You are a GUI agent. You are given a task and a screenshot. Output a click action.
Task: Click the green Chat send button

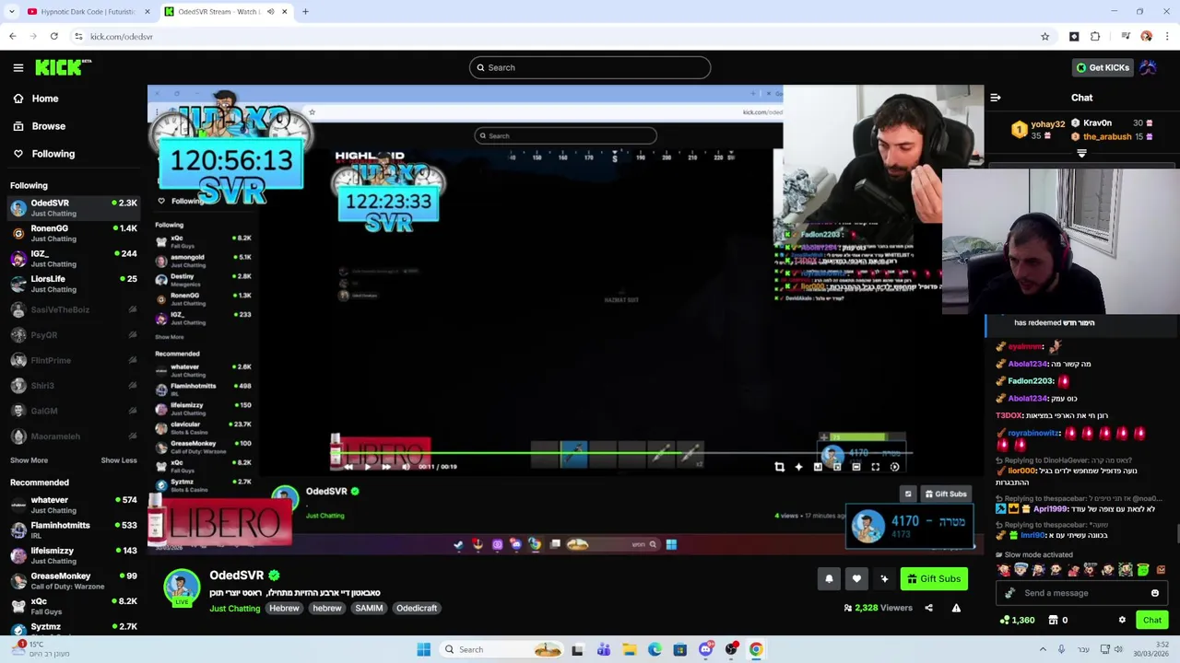(x=1152, y=620)
